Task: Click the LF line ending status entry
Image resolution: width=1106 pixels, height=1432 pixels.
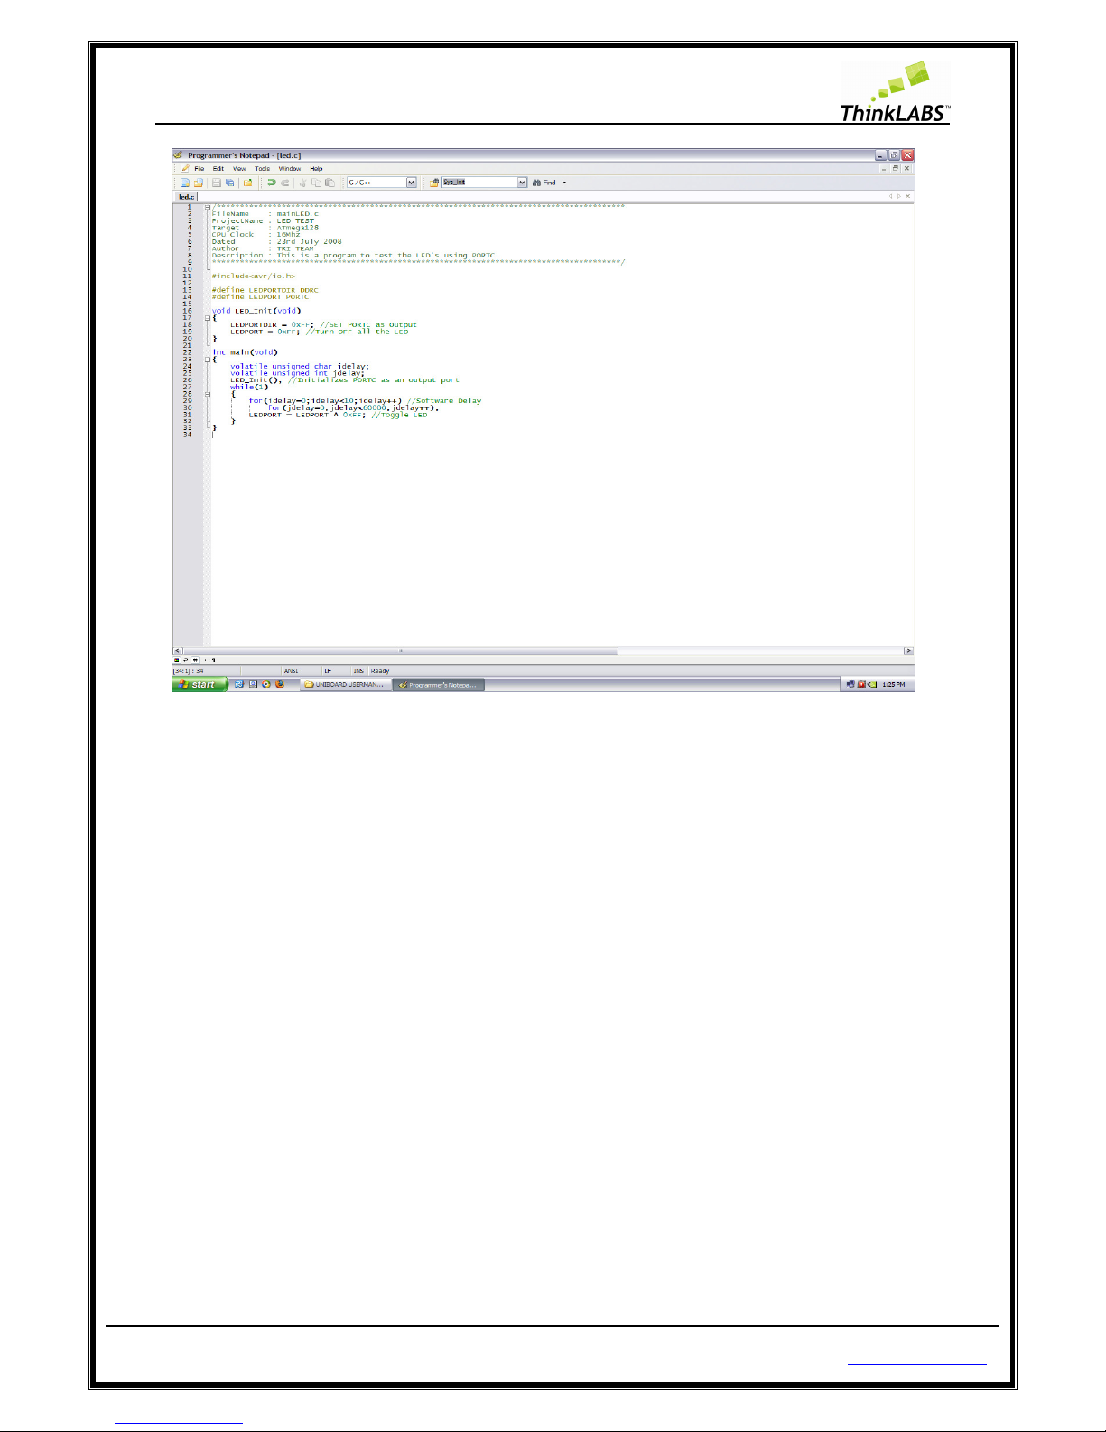Action: 328,671
